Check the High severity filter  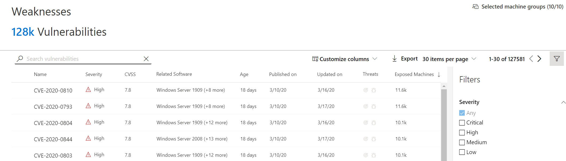pos(462,132)
